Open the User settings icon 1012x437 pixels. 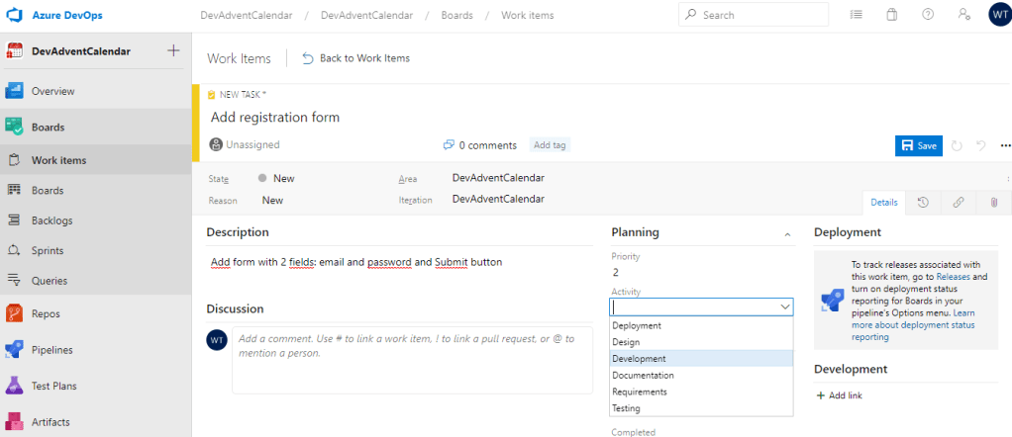[x=963, y=15]
